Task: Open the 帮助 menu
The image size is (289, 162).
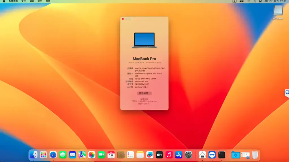Action: 48,1
